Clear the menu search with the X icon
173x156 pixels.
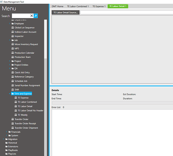tap(32, 16)
